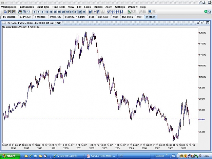Click the fourth blue line-drawing tool icon
The image size is (212, 159).
(x=121, y=12)
